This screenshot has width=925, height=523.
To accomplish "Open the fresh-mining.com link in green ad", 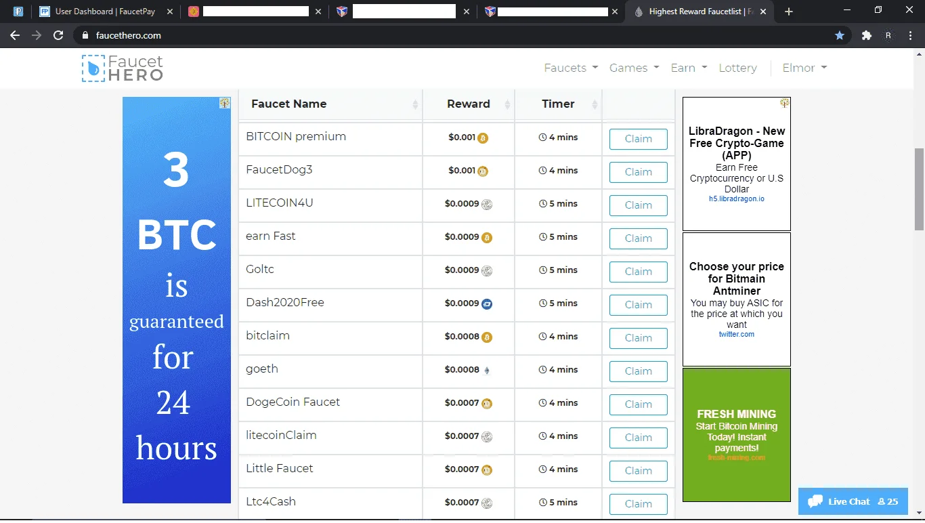I will point(737,458).
